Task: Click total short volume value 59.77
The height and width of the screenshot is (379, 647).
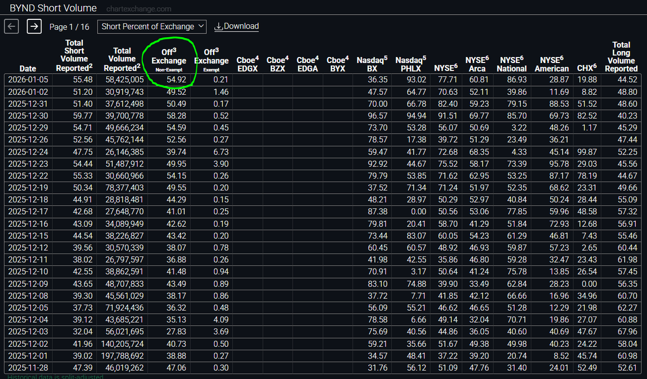Action: coord(82,115)
